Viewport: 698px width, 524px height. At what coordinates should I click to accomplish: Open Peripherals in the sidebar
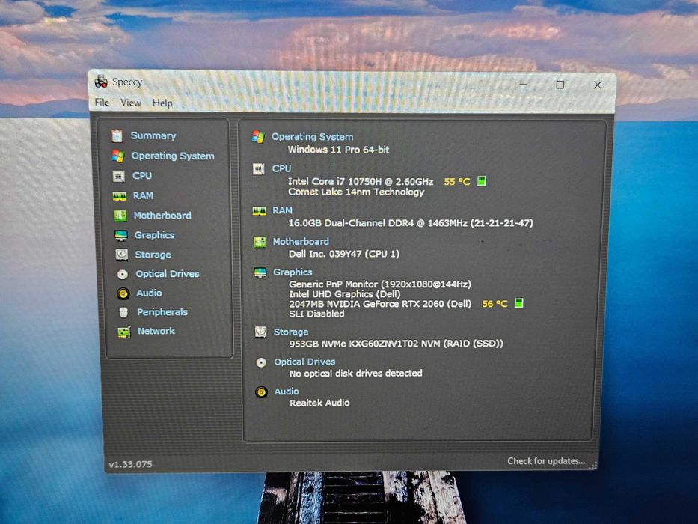[x=162, y=312]
